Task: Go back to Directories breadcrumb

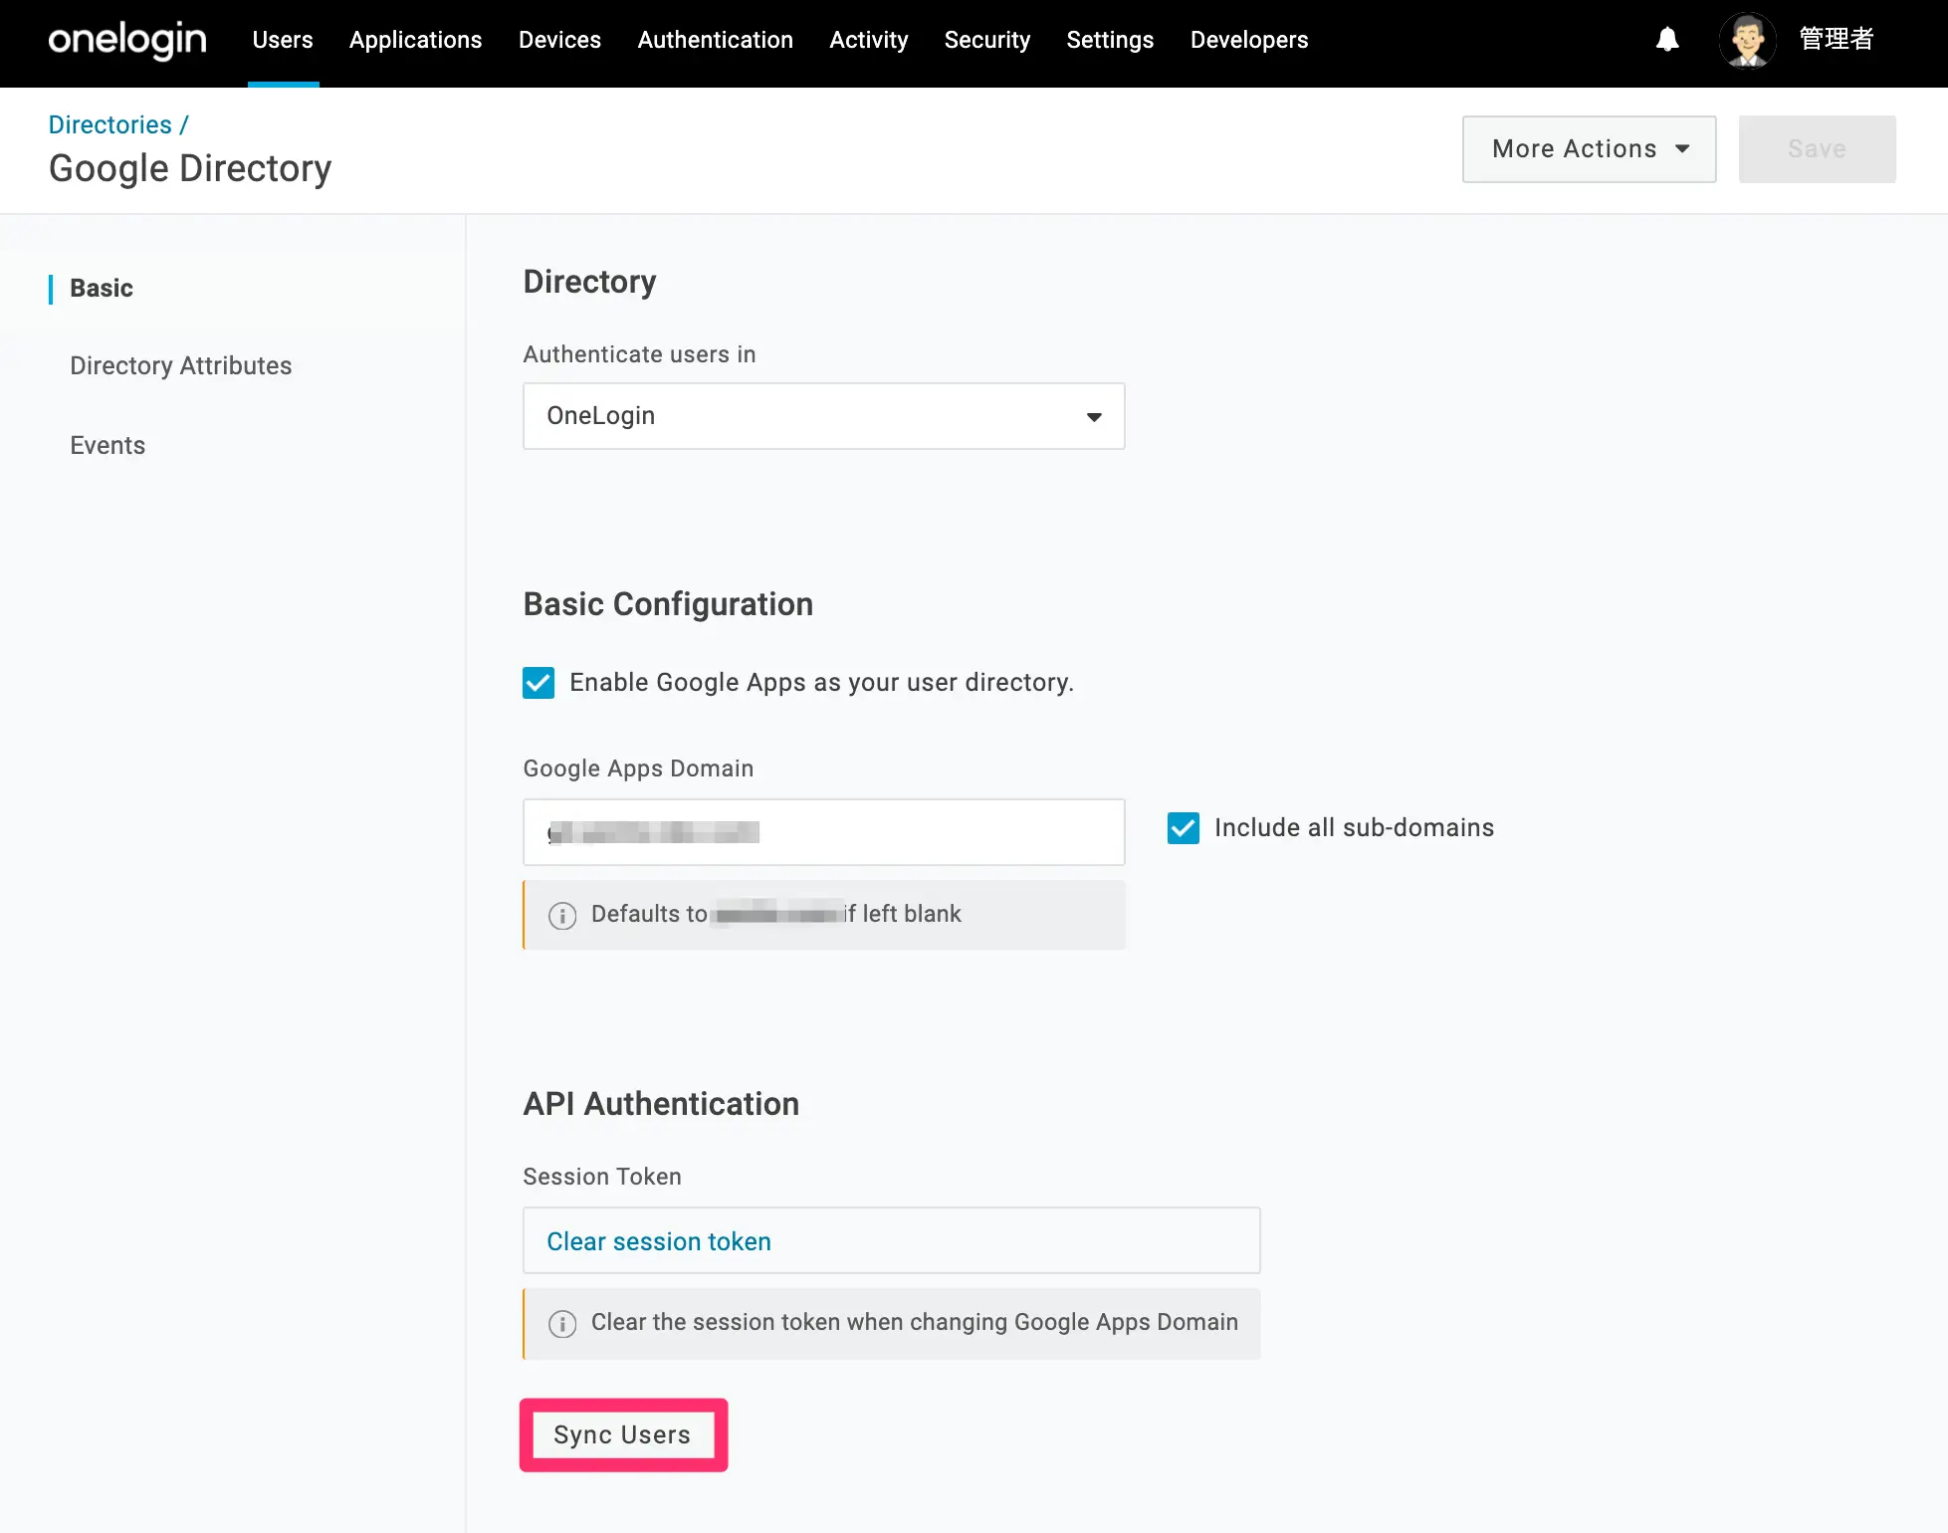Action: [x=109, y=124]
